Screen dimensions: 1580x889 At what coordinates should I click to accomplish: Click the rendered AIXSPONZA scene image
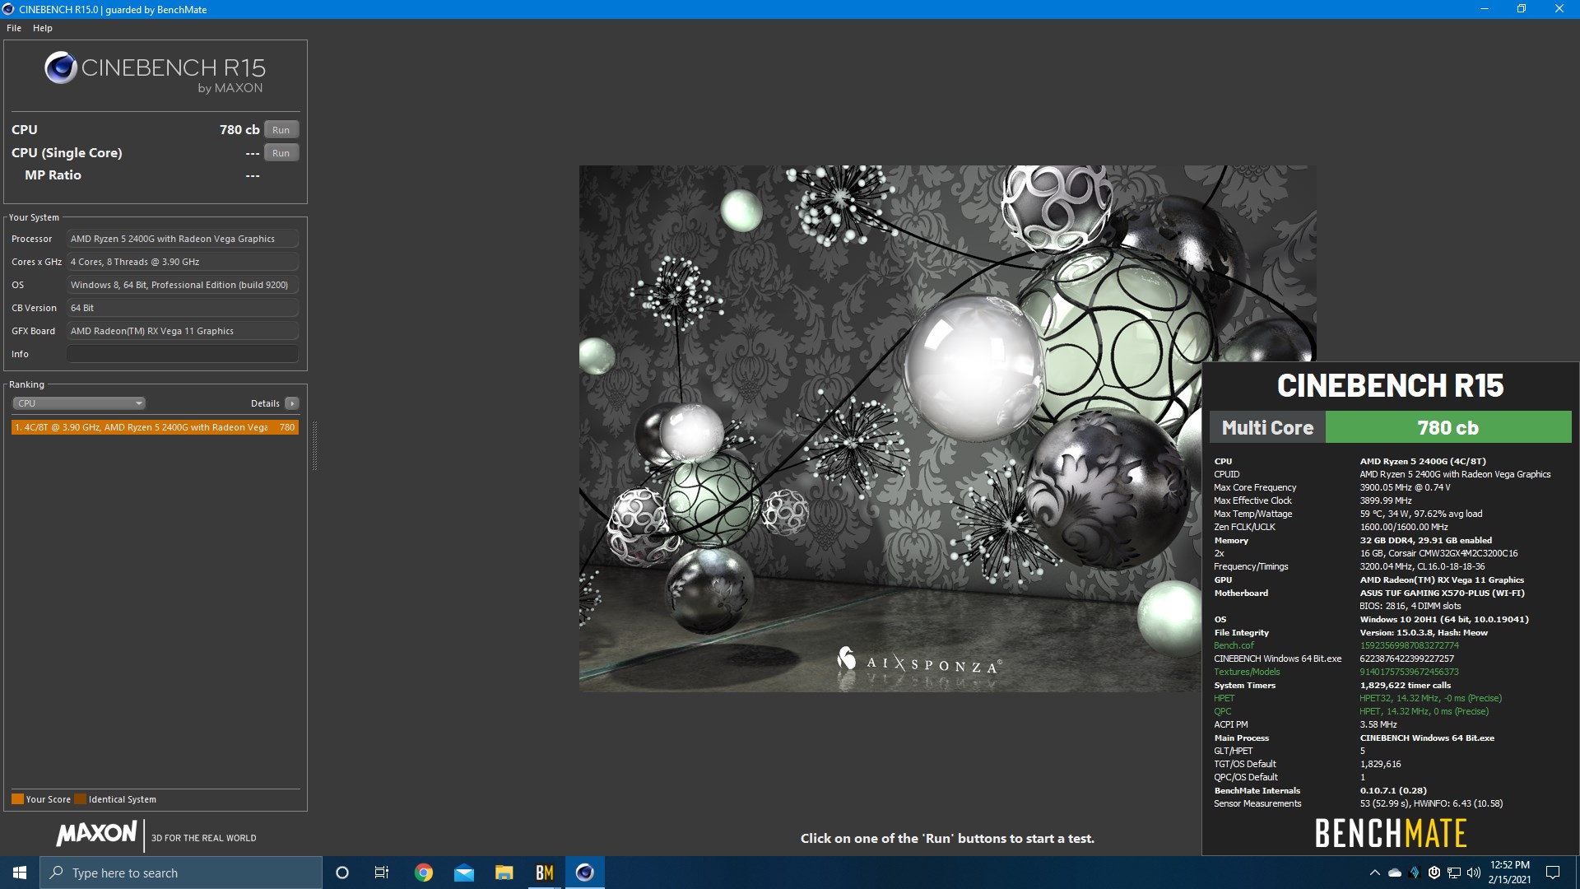coord(889,428)
